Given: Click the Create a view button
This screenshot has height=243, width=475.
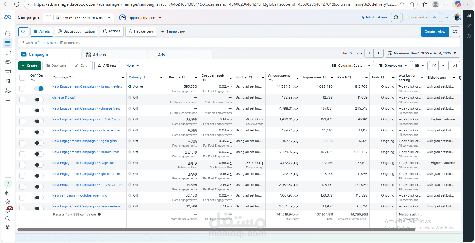Looking at the screenshot, I should (x=435, y=32).
